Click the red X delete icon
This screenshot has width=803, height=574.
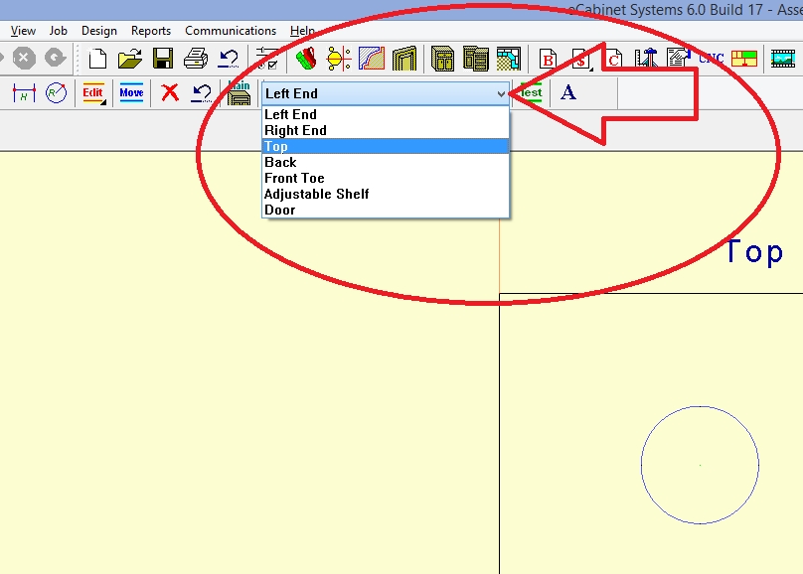[x=170, y=93]
